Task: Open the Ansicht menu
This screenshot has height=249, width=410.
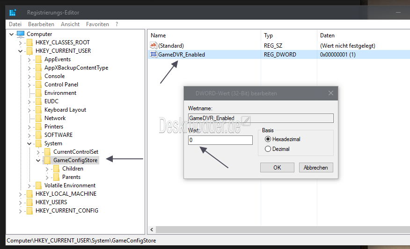Action: 70,24
